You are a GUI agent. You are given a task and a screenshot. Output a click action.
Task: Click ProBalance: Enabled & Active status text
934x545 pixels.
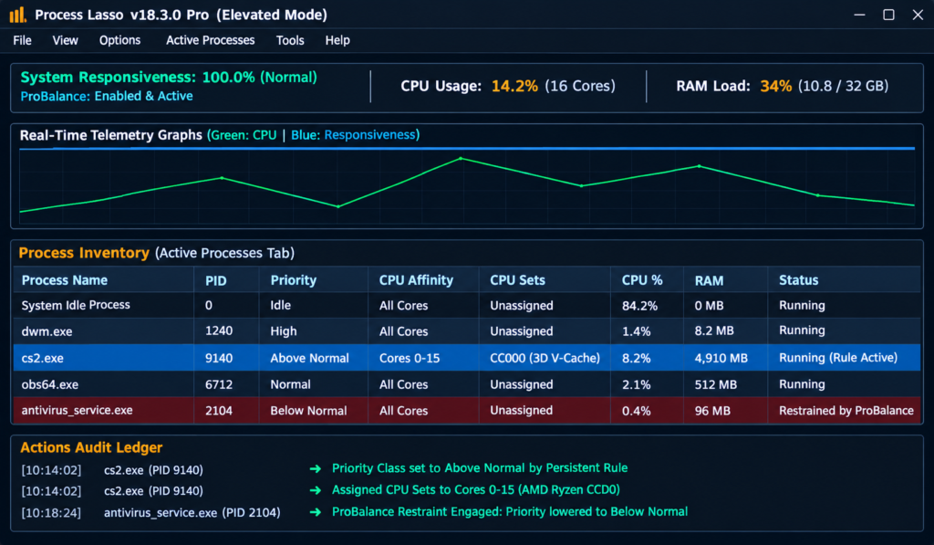pos(107,96)
